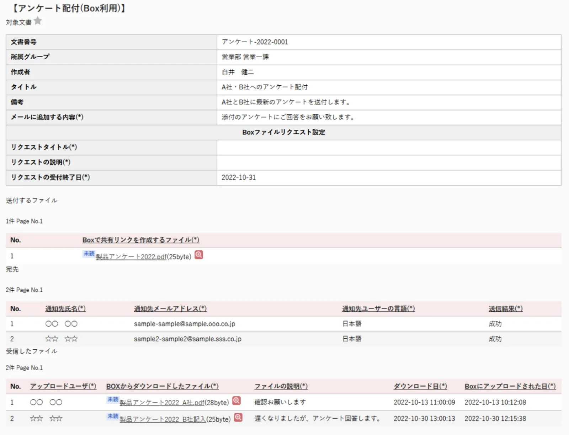Click download date 2022-10-13 11:00:09
This screenshot has height=435, width=569.
424,402
